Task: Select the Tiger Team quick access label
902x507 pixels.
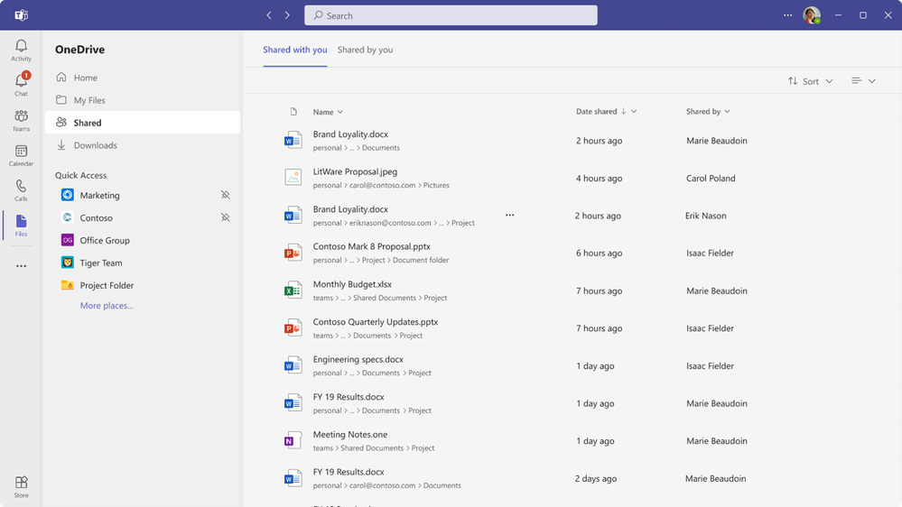Action: (101, 263)
